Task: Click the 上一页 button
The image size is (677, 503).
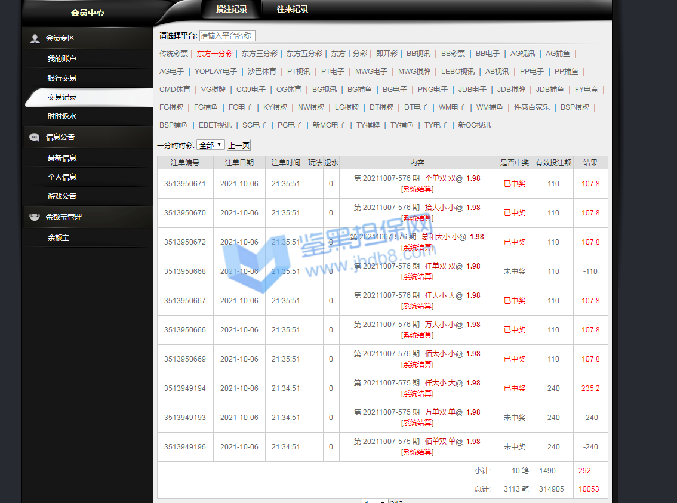Action: click(239, 145)
